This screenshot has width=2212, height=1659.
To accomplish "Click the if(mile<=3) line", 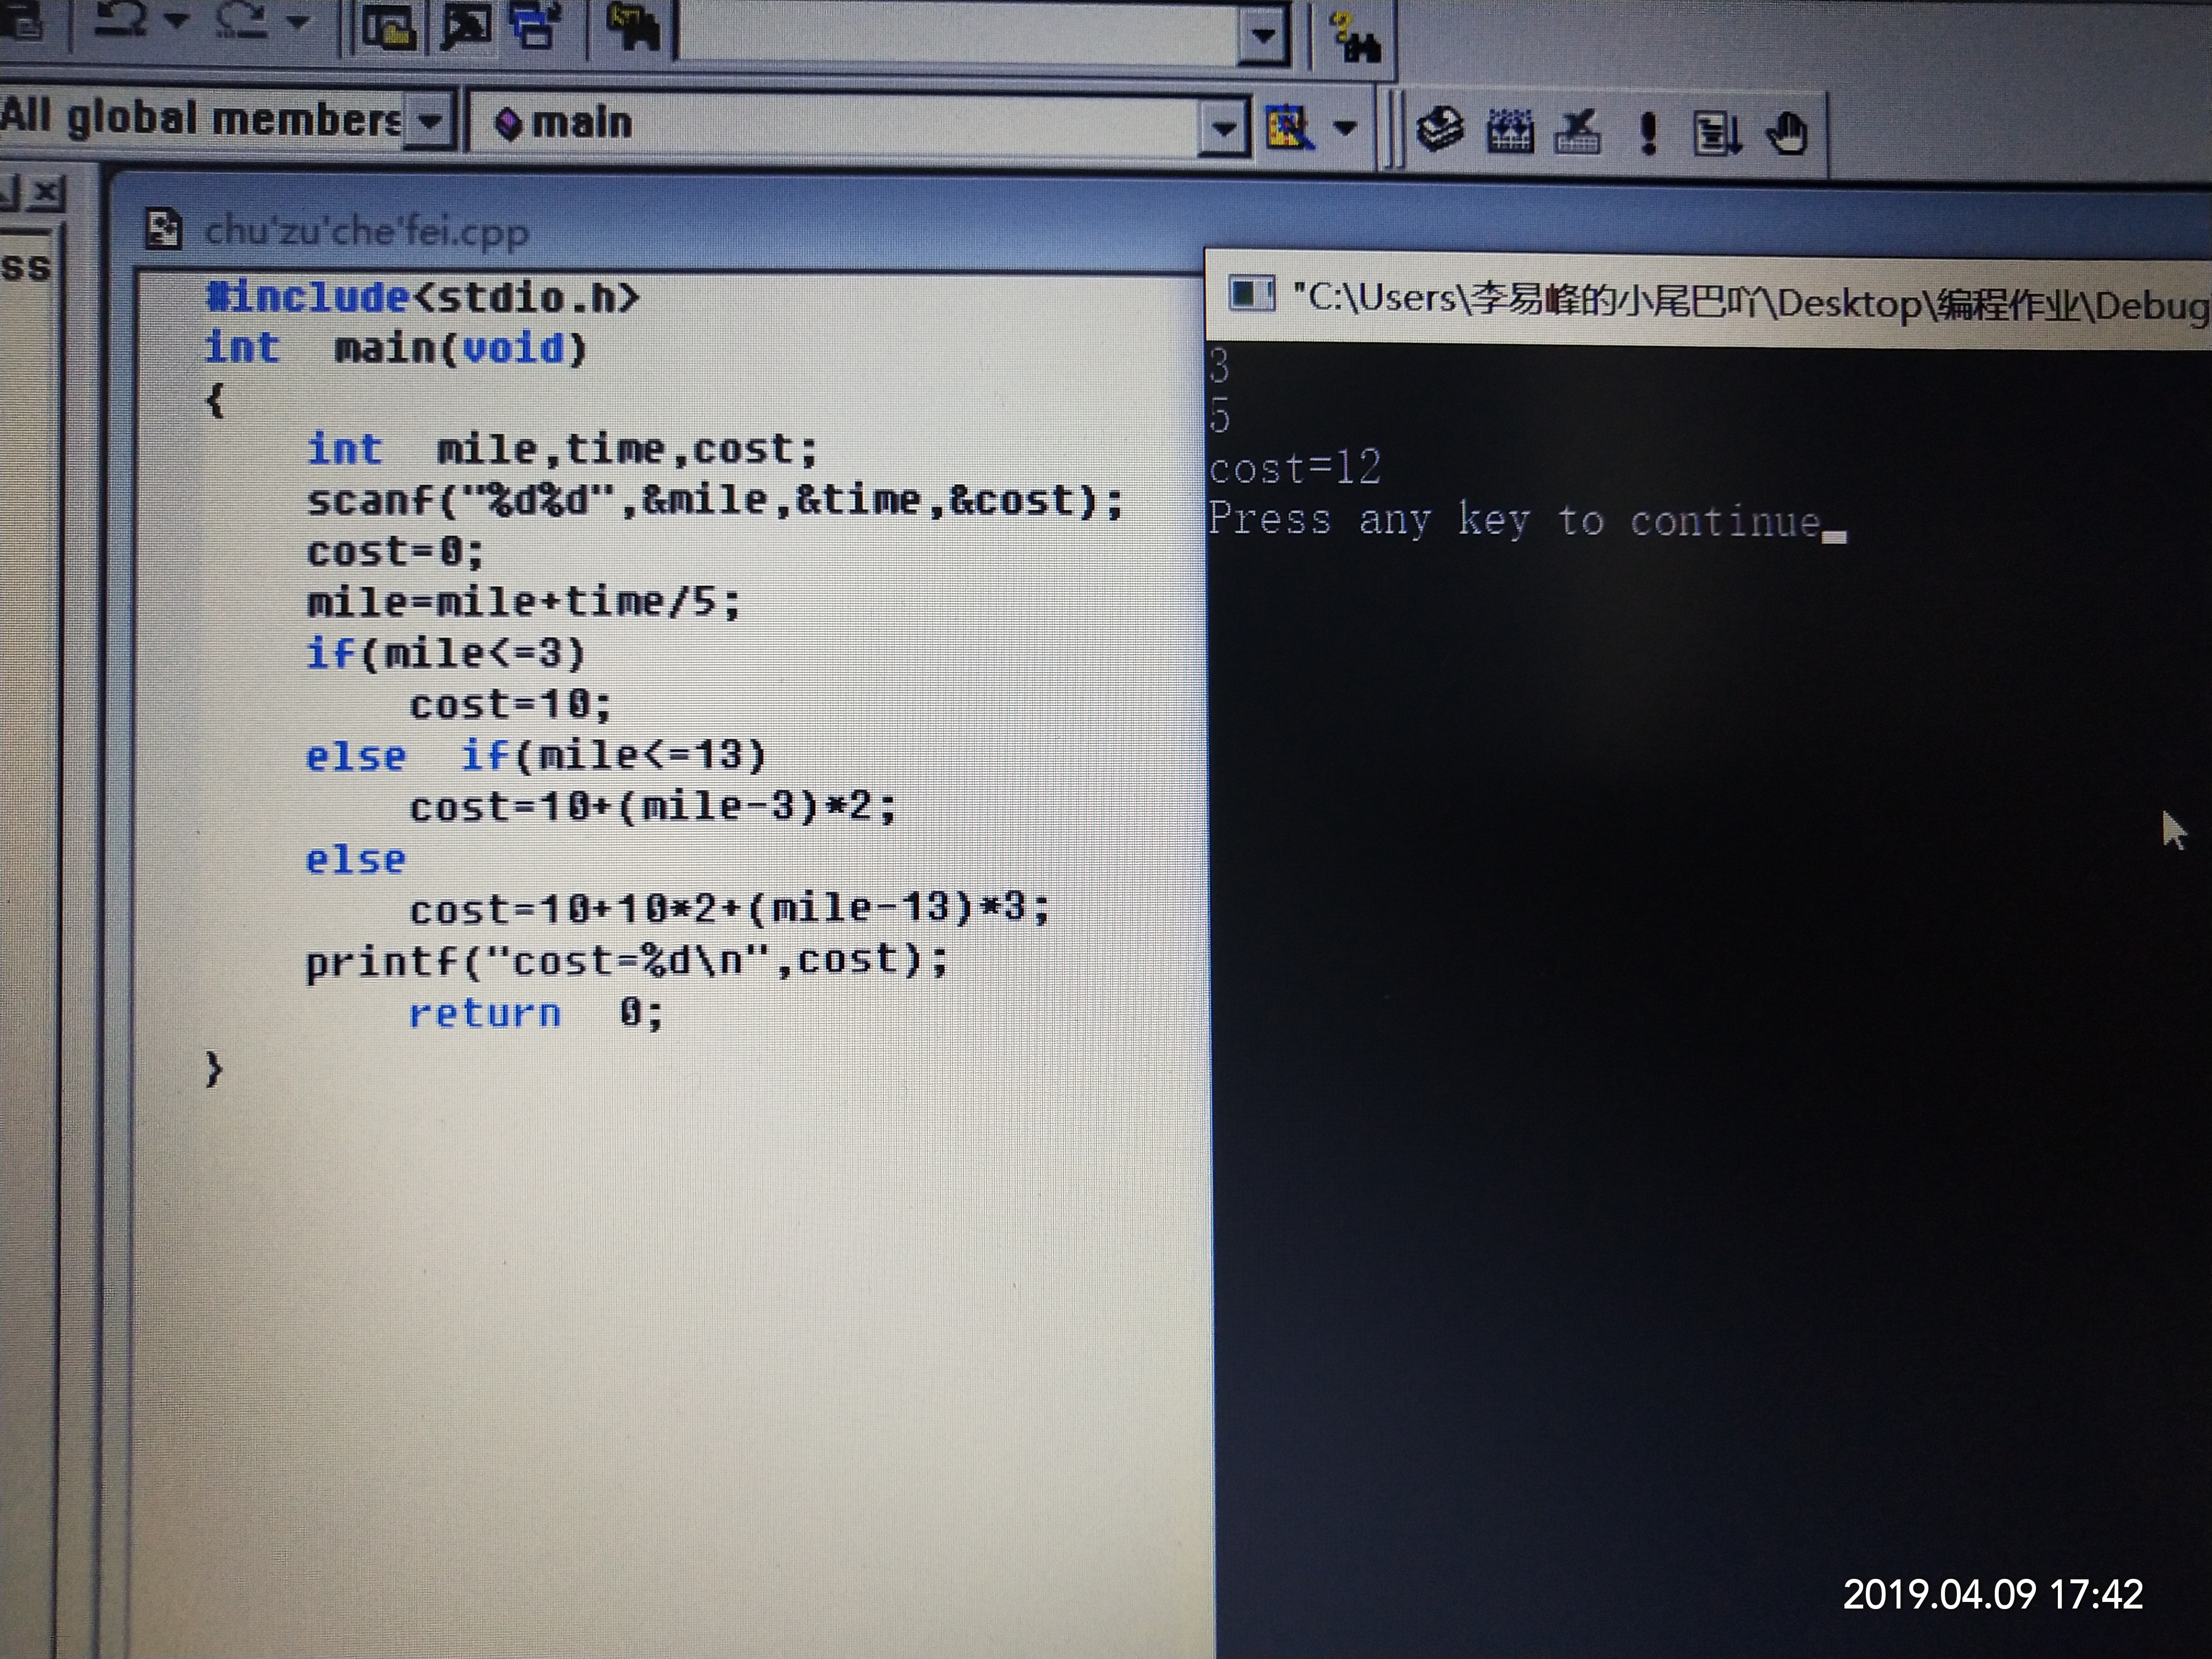I will 446,654.
